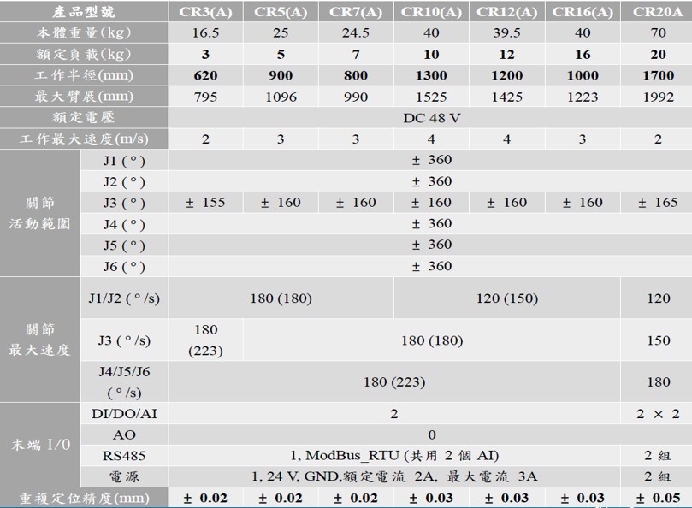Viewport: 692px width, 508px height.
Task: Click the 工作最大速度(m/s) row label
Action: click(84, 139)
